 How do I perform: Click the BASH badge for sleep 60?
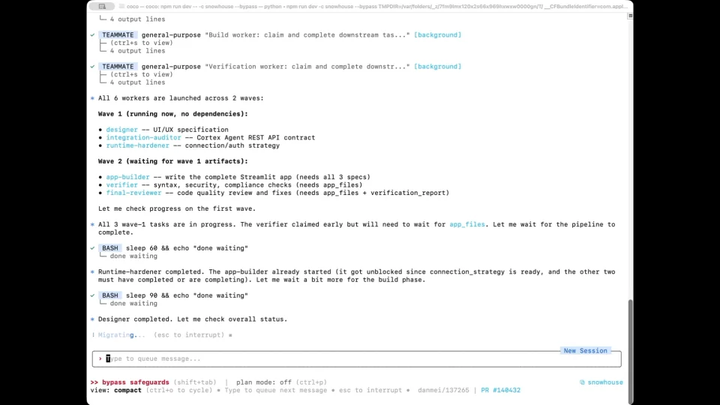click(x=109, y=248)
